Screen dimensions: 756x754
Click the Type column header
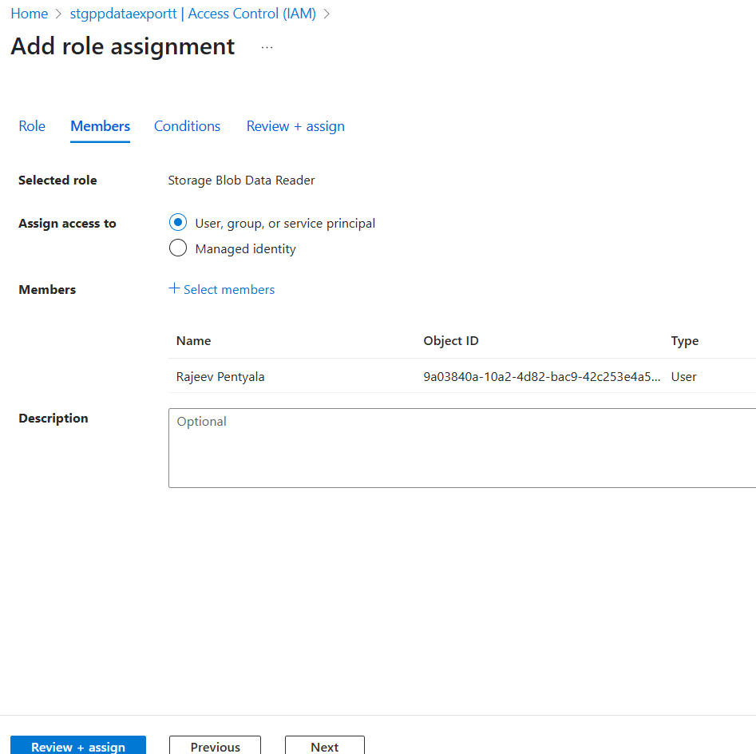[x=684, y=340]
